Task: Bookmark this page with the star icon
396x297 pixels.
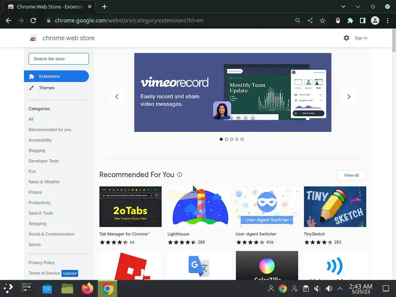Action: pyautogui.click(x=323, y=20)
